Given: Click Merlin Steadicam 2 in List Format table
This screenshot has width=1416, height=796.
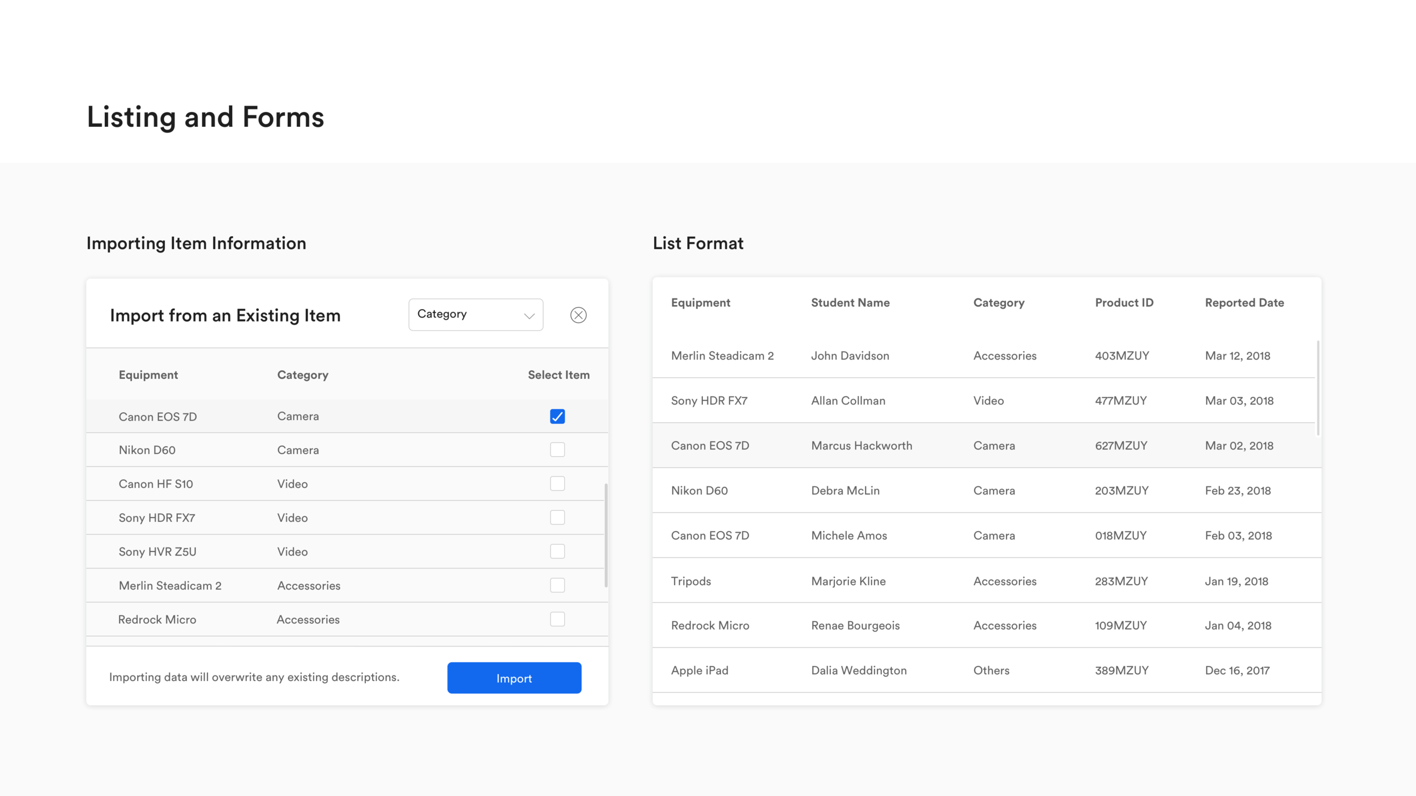Looking at the screenshot, I should pos(722,356).
